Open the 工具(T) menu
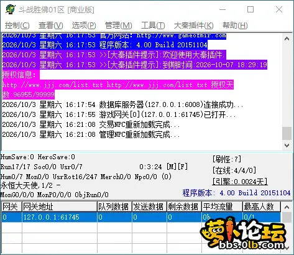 pyautogui.click(x=153, y=25)
